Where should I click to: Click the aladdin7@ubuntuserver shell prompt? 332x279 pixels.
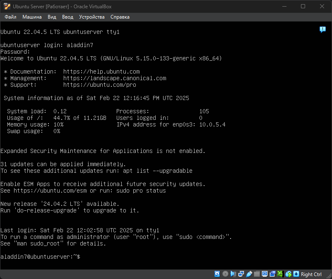[x=40, y=257]
